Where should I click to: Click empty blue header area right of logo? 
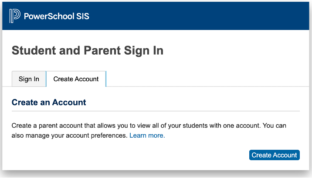(x=196, y=16)
